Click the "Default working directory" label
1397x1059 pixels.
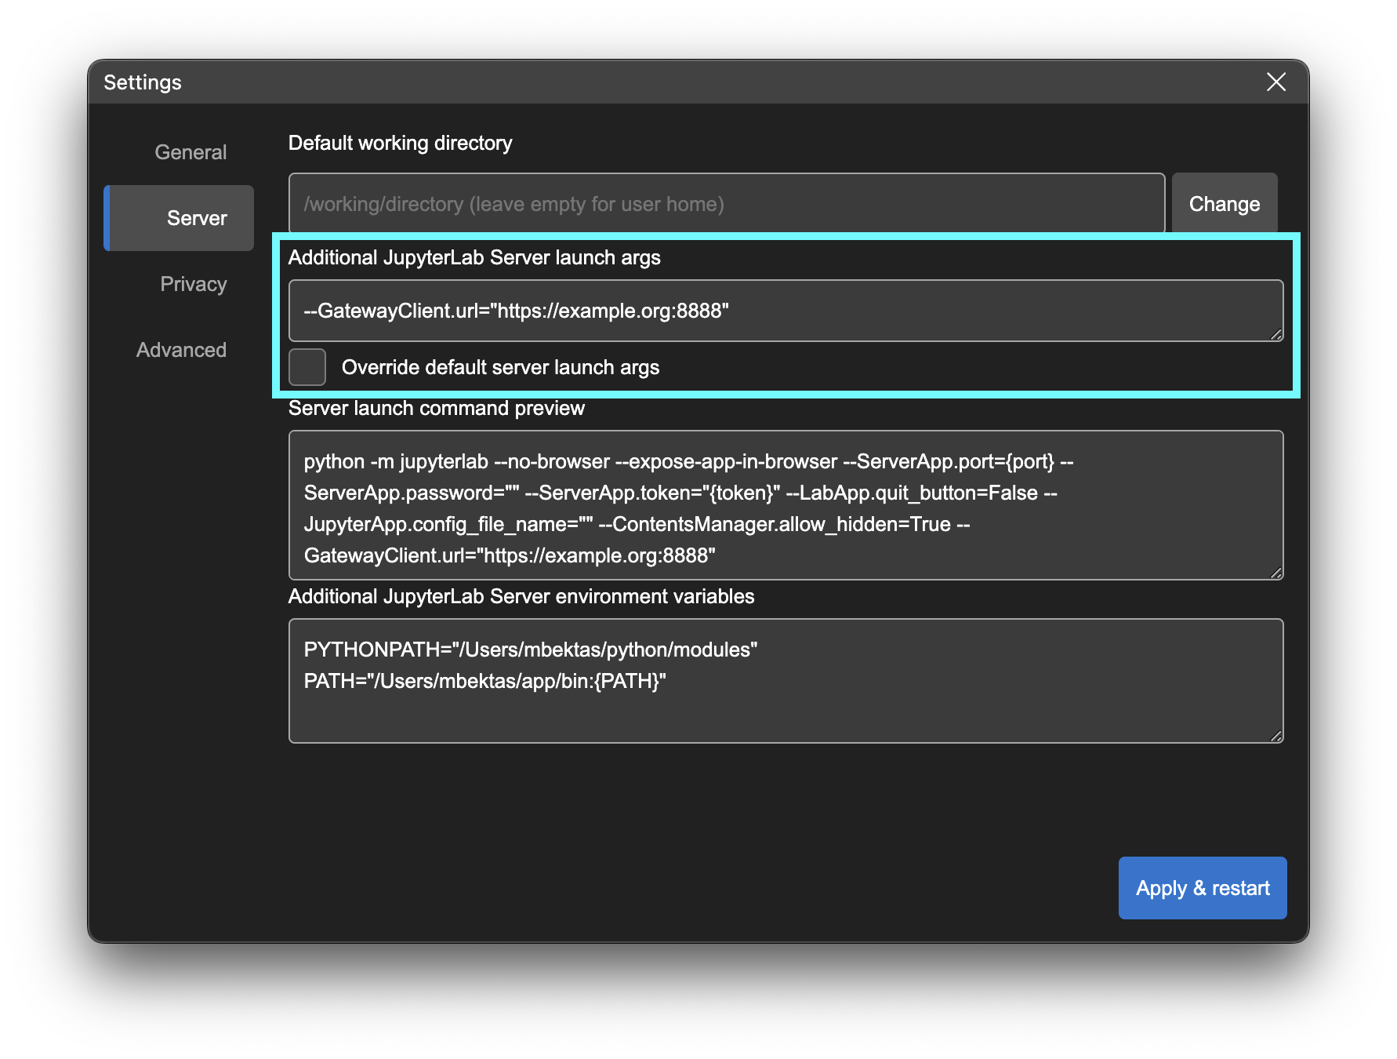pos(400,143)
